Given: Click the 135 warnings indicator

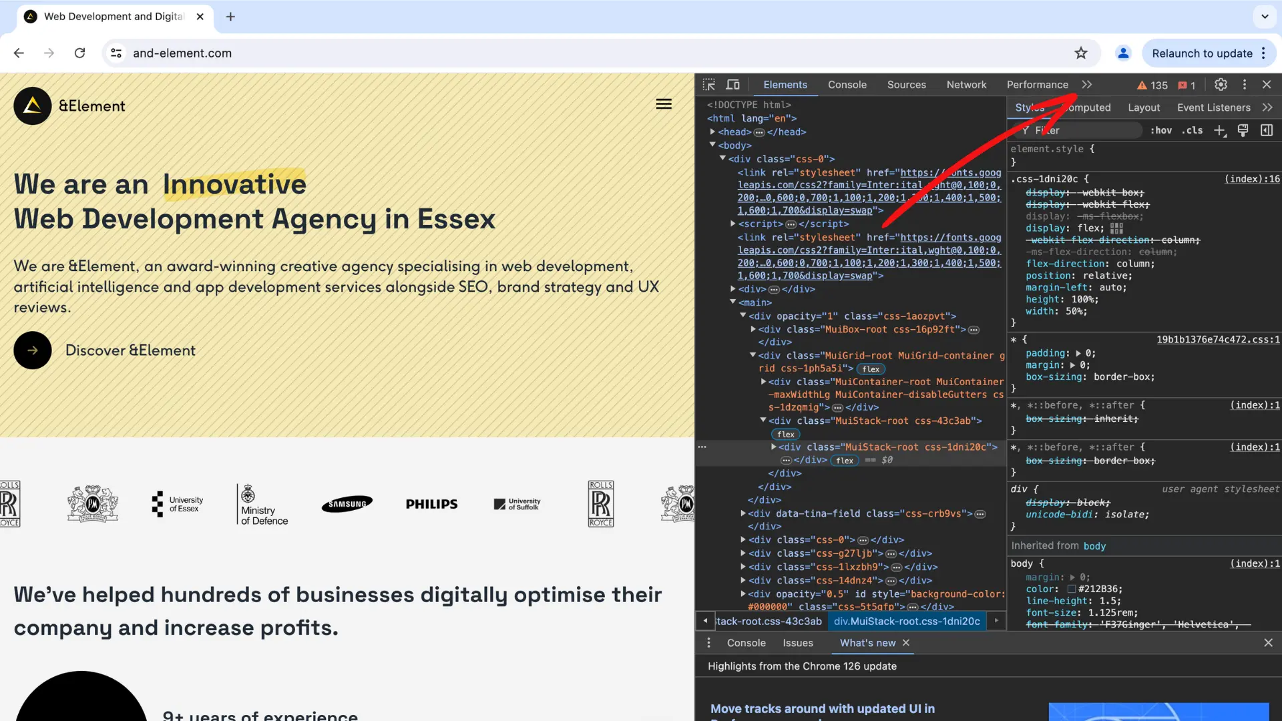Looking at the screenshot, I should (x=1152, y=85).
